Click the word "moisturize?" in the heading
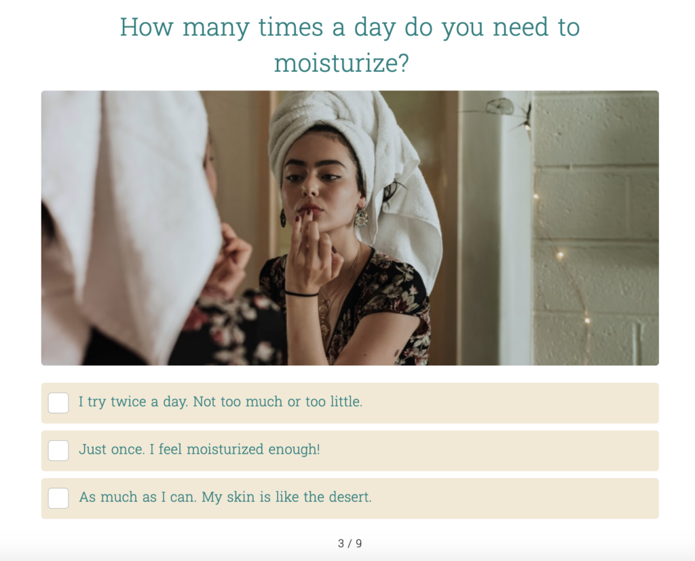 [x=341, y=63]
